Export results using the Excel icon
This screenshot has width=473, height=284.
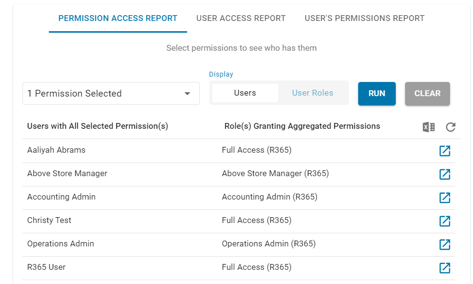429,127
